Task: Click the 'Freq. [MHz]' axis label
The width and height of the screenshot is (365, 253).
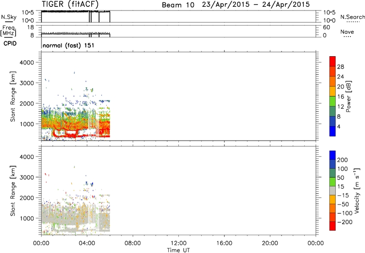Action: pos(8,31)
